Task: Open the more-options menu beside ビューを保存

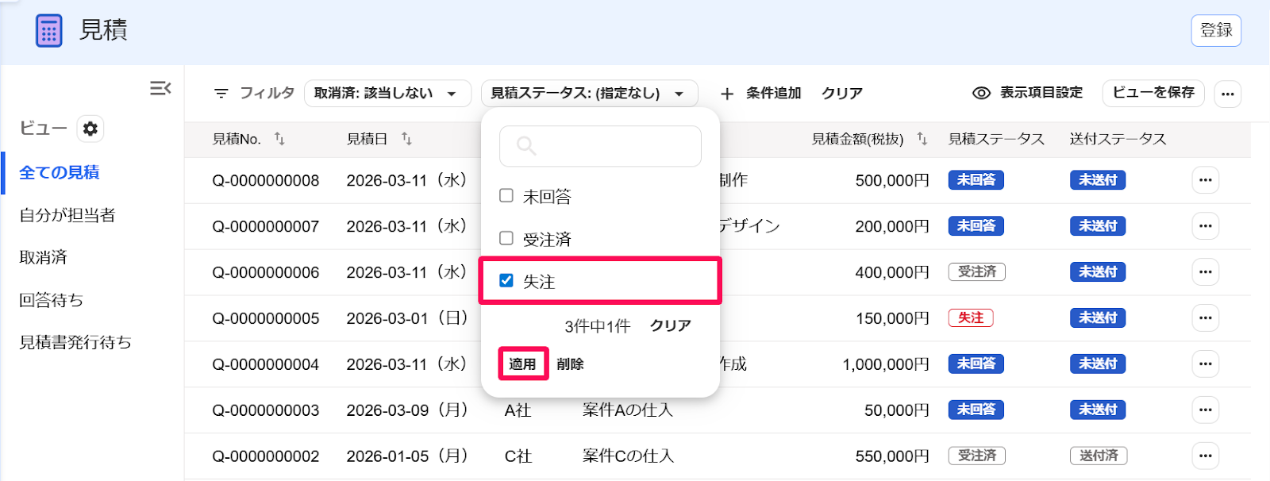Action: click(1228, 94)
